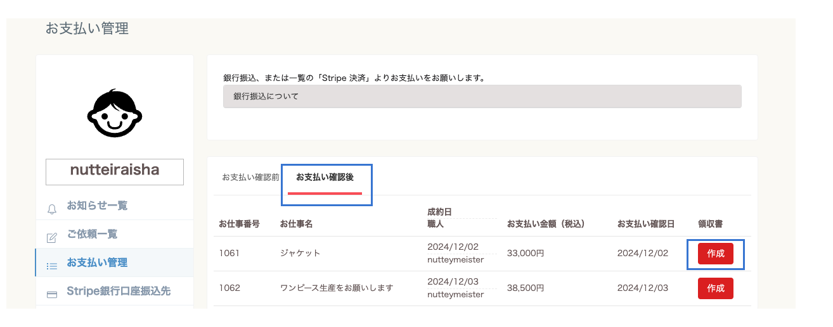Click the お仕事番号 column header
The image size is (833, 327).
click(x=239, y=224)
